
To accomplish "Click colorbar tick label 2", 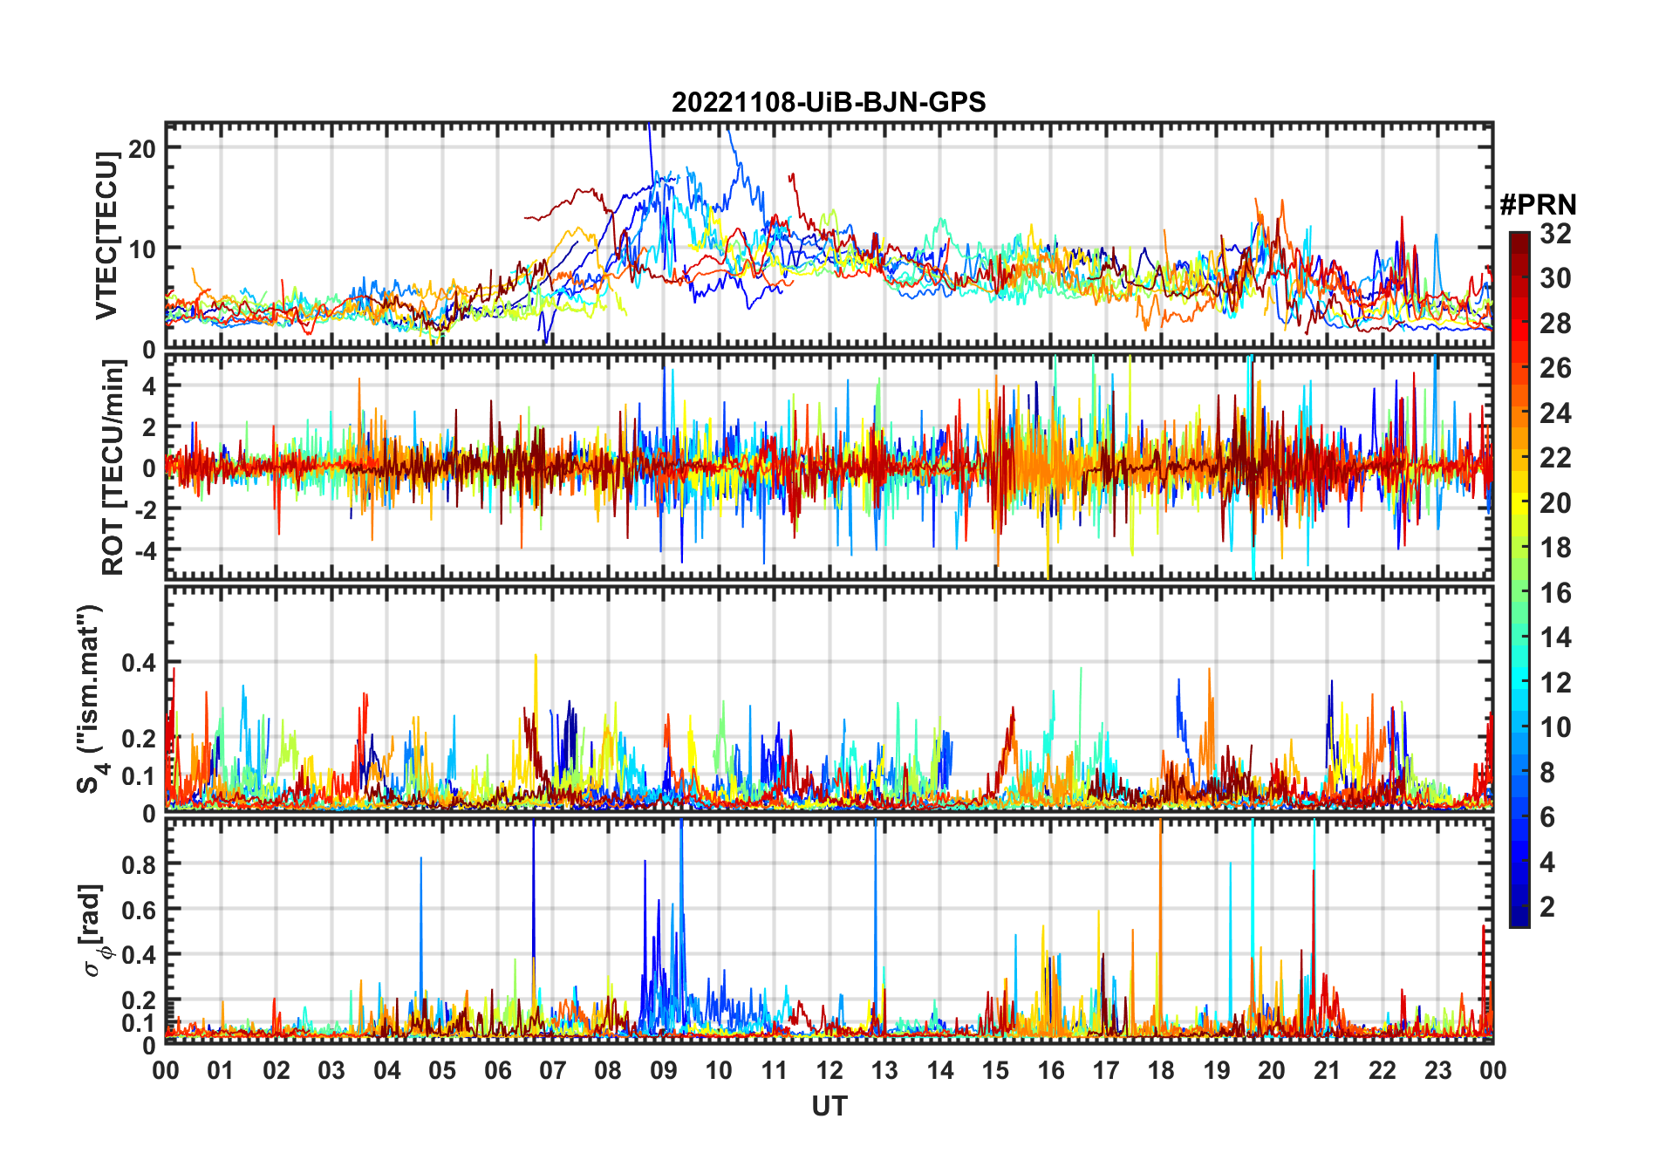I will tap(1547, 907).
